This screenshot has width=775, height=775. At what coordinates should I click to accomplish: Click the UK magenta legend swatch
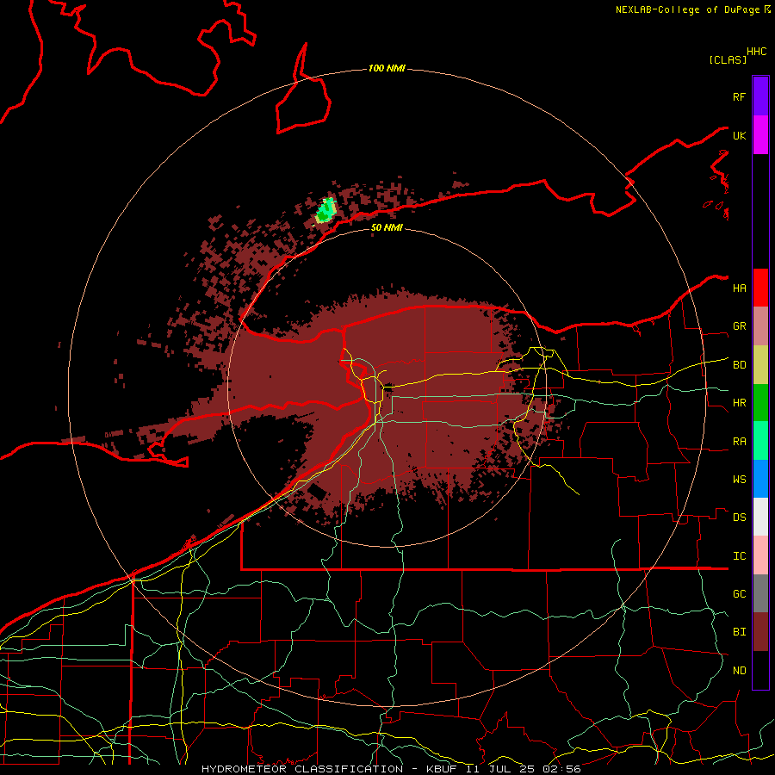tap(760, 135)
